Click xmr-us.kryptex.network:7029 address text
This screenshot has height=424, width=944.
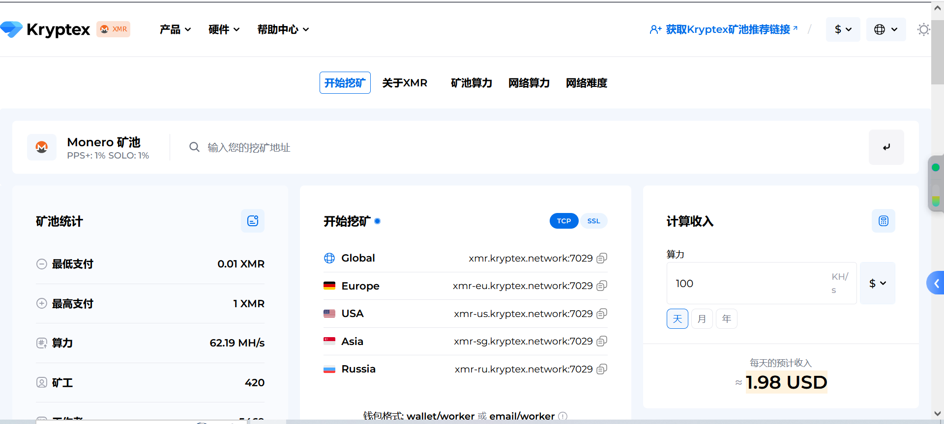[523, 314]
